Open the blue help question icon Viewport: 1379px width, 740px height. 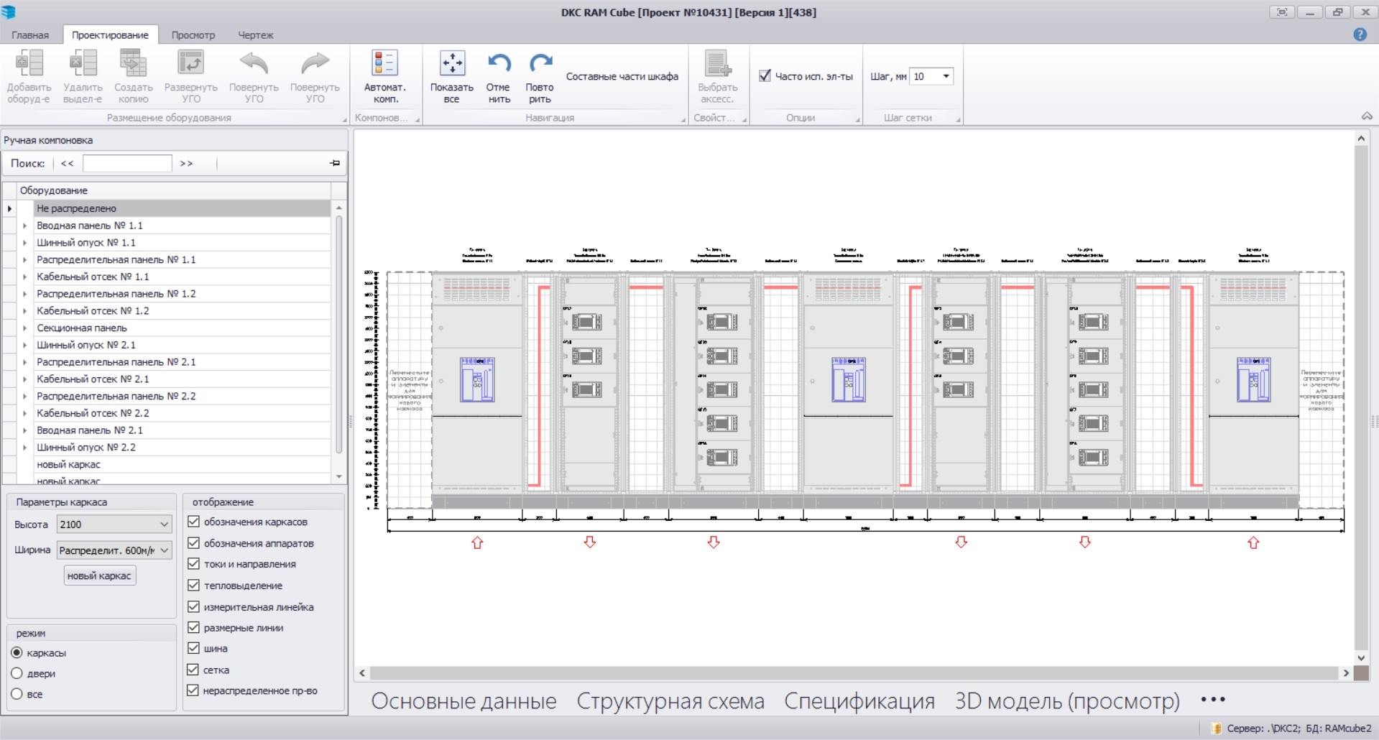click(x=1360, y=34)
